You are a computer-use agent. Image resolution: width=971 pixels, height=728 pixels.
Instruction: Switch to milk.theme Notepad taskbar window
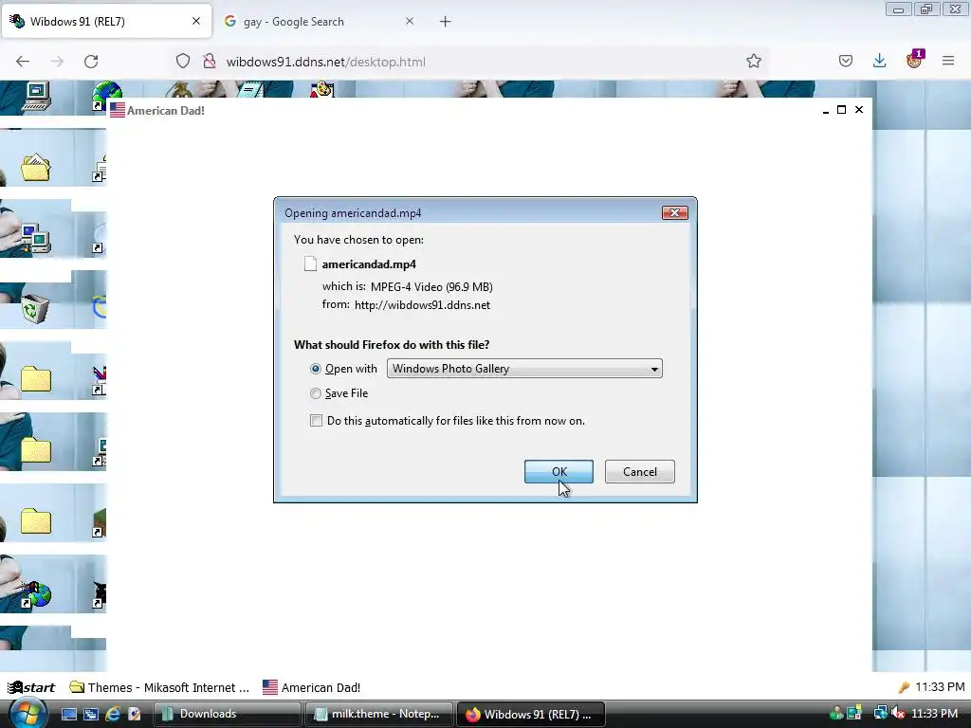click(379, 714)
